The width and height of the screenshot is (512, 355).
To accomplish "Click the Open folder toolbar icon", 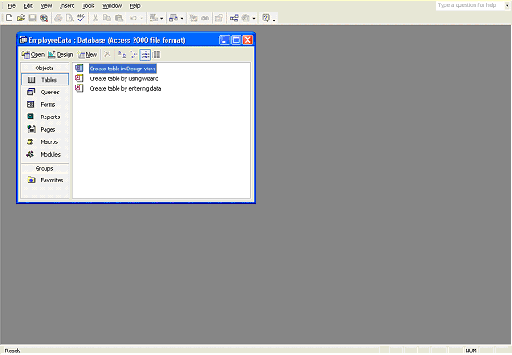I will point(20,19).
